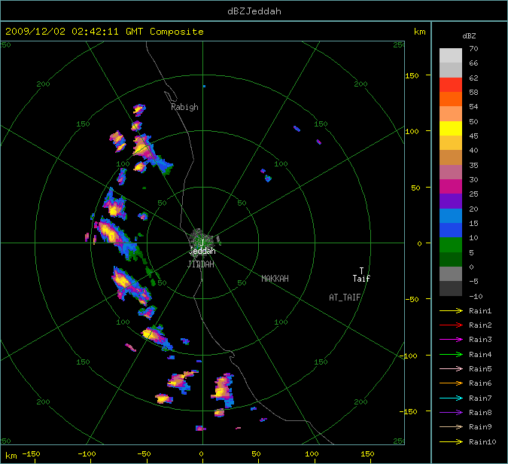Click the 100 label on bottom axis
The image size is (508, 464).
coord(312,453)
